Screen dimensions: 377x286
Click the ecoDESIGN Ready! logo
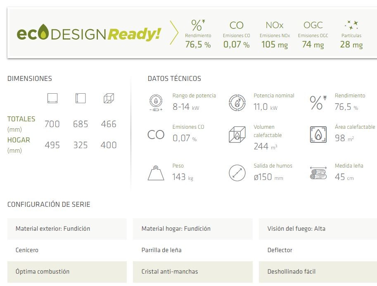coord(89,33)
